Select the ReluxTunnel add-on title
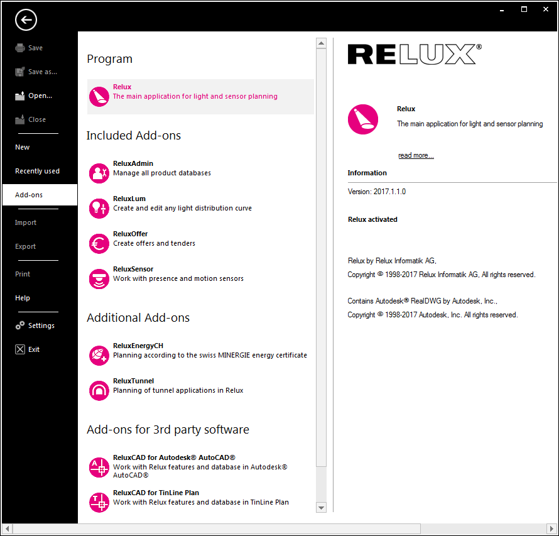 coord(133,381)
